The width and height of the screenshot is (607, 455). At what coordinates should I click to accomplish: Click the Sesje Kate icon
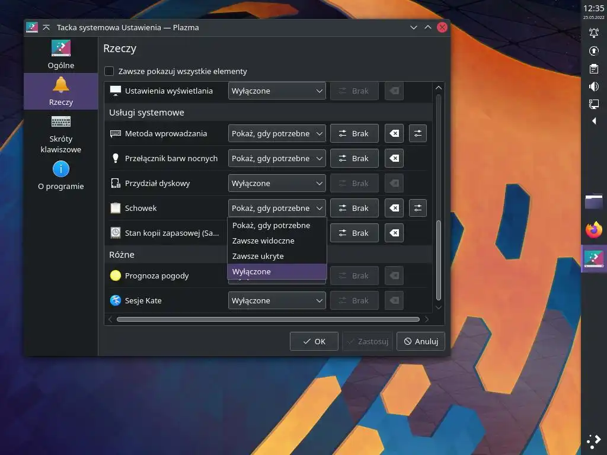[116, 300]
